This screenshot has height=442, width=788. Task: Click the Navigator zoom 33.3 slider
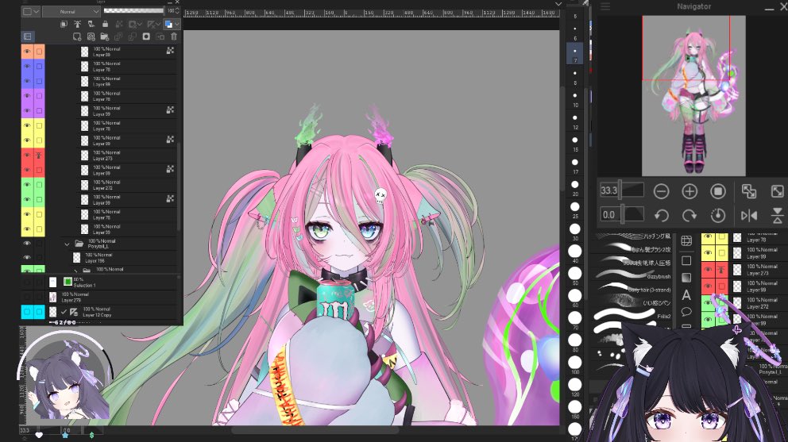[622, 190]
